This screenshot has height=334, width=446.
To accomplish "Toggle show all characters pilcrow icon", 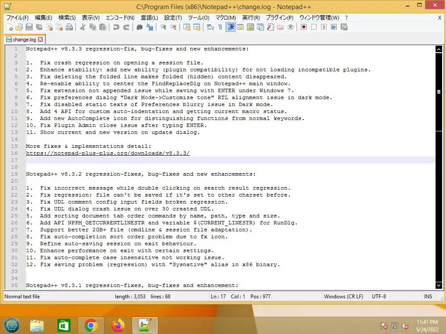I will coord(220,27).
